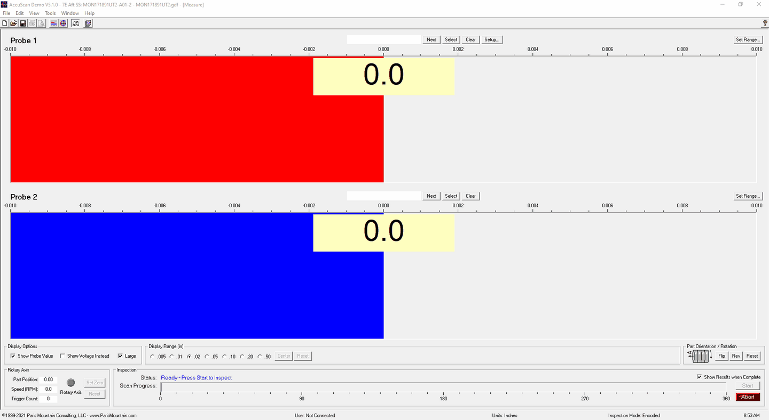Enable Show Voltage Instead option
The width and height of the screenshot is (769, 420).
pyautogui.click(x=62, y=356)
